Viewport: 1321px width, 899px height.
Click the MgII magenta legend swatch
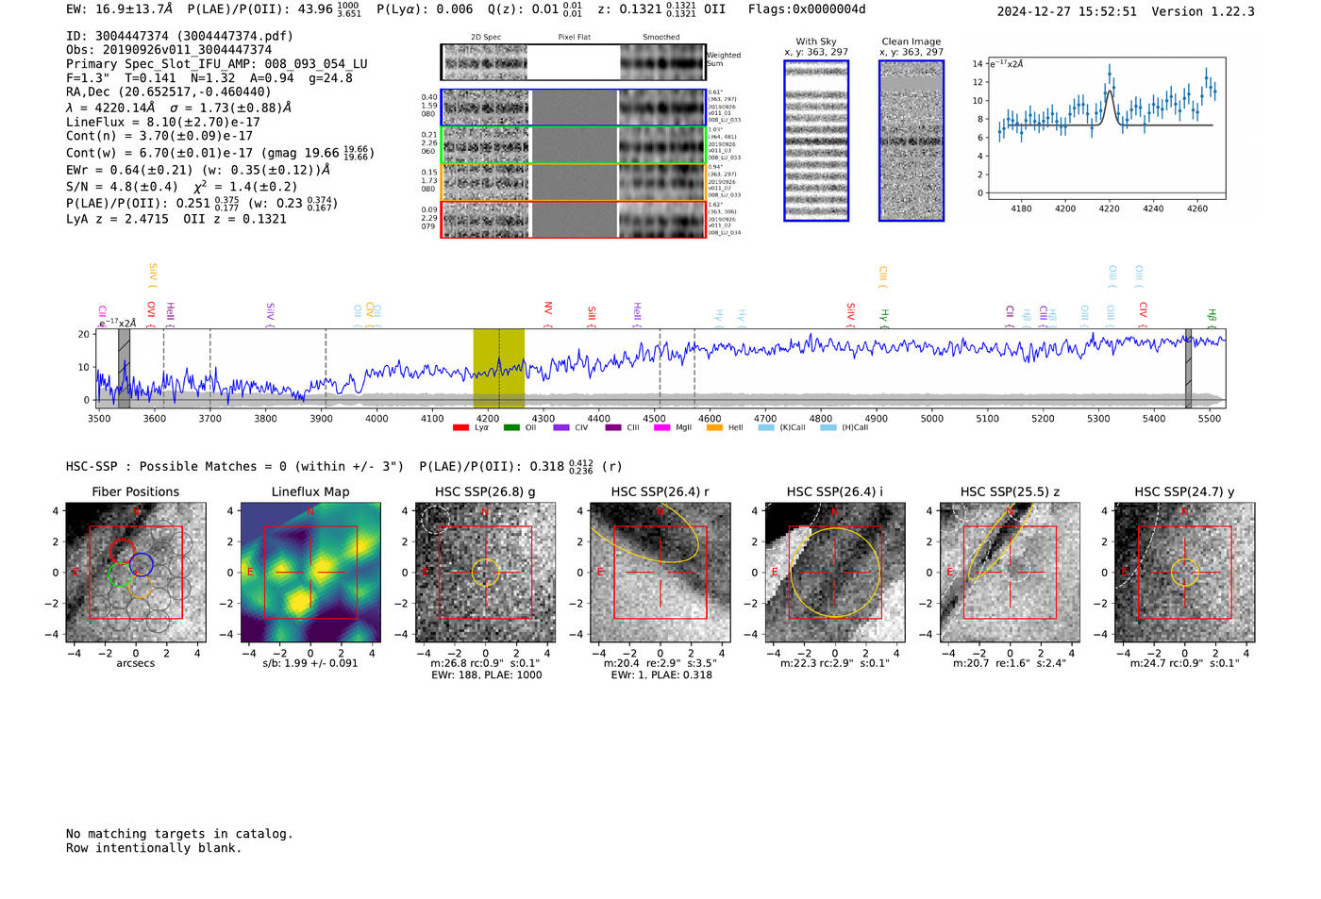click(x=661, y=427)
